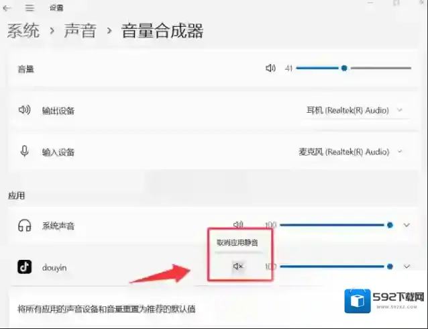Click the 取消应用静音 tooltip label
Image resolution: width=428 pixels, height=329 pixels.
click(236, 242)
